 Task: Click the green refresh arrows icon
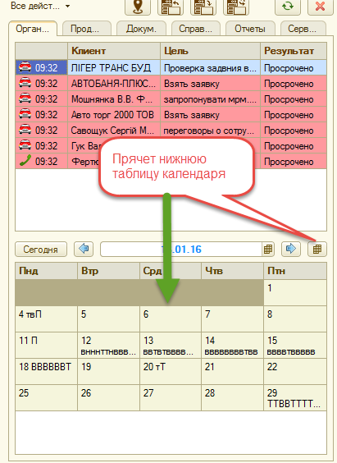(288, 7)
